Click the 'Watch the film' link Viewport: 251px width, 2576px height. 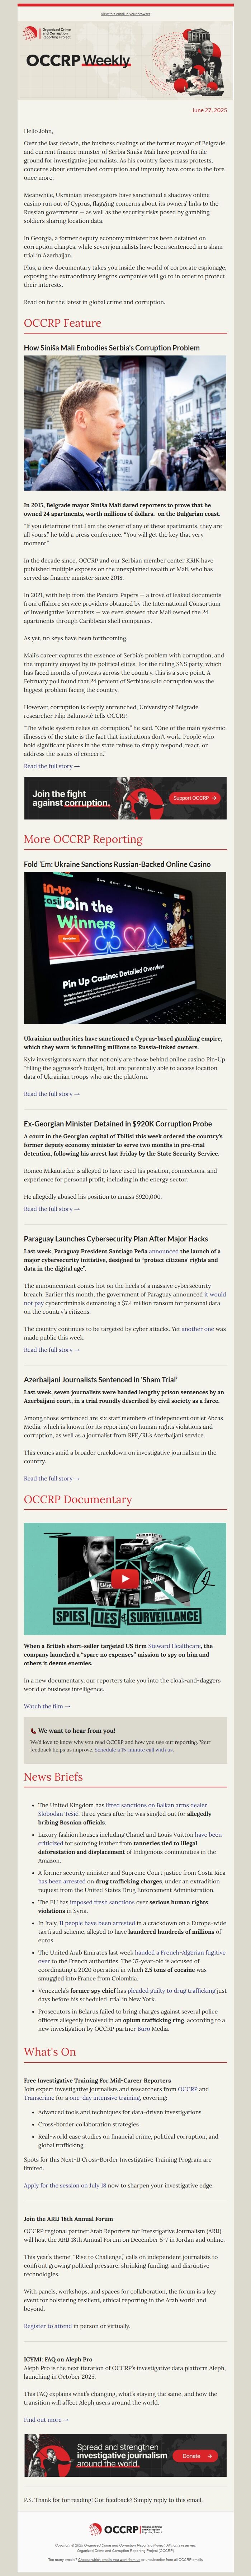coord(46,1705)
